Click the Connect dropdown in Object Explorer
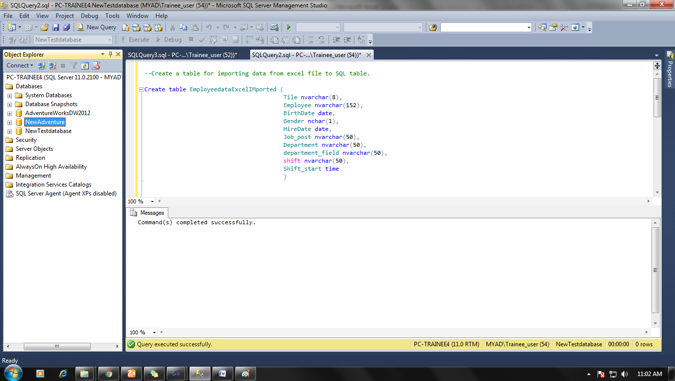The width and height of the screenshot is (675, 381). coord(20,65)
